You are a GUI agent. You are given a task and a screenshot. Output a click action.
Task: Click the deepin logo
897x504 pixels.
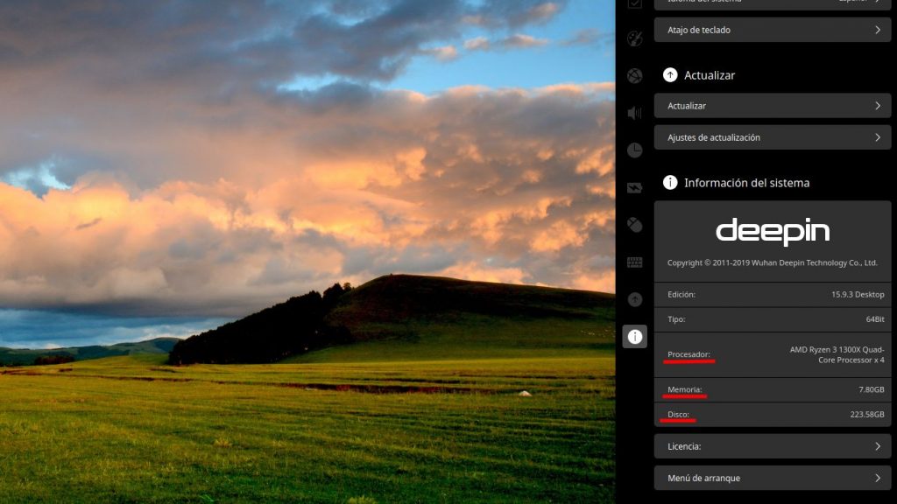[x=773, y=232]
